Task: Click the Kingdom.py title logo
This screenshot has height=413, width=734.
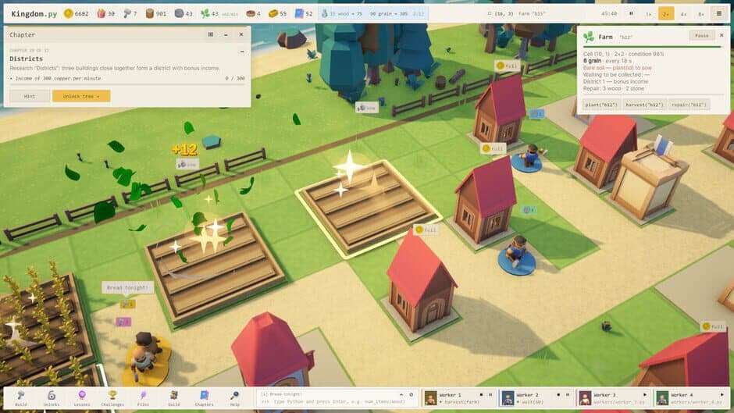Action: (34, 13)
